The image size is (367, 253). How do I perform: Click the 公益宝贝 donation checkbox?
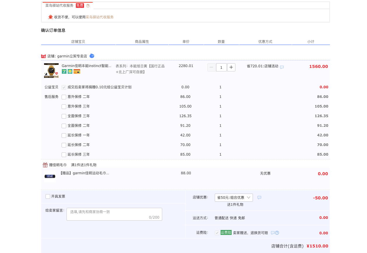(x=64, y=87)
